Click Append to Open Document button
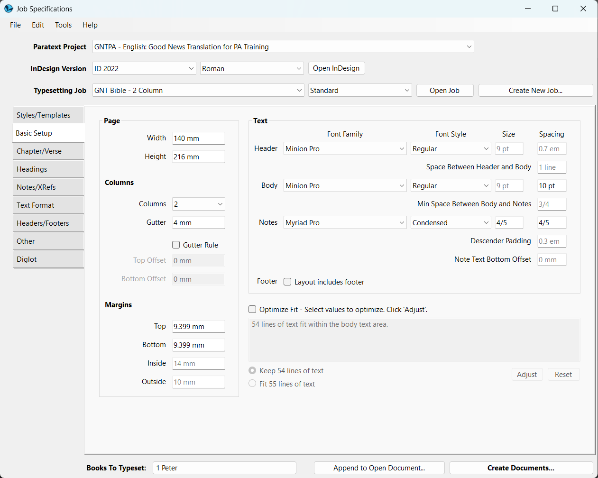Viewport: 598px width, 478px height. [x=379, y=468]
